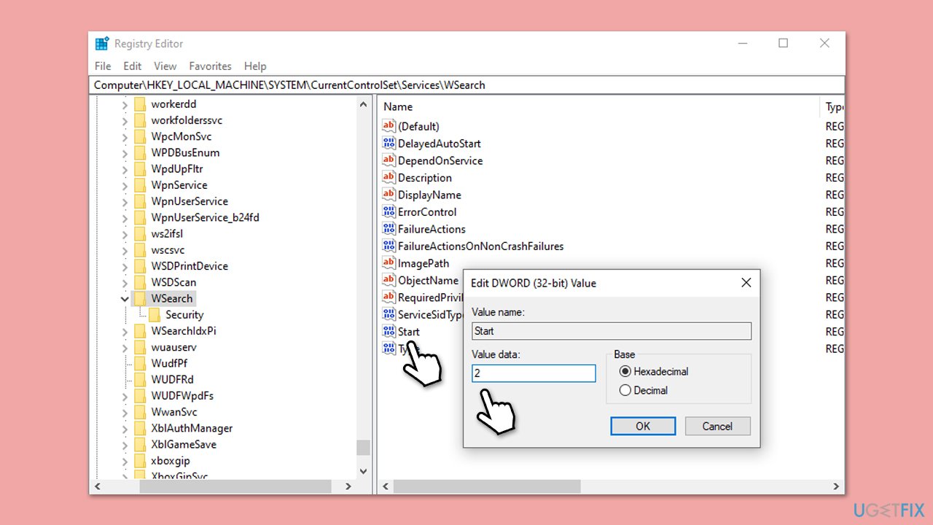Expand the WpdUpFltr key

pos(125,169)
